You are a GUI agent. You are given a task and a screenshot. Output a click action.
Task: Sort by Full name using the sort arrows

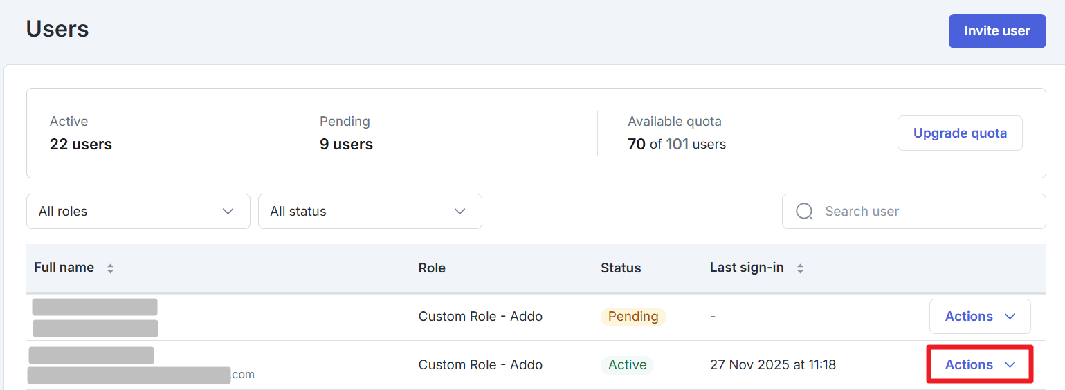[110, 268]
